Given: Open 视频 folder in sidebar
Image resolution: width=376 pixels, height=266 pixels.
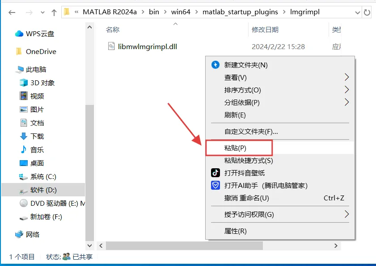Looking at the screenshot, I should click(37, 96).
